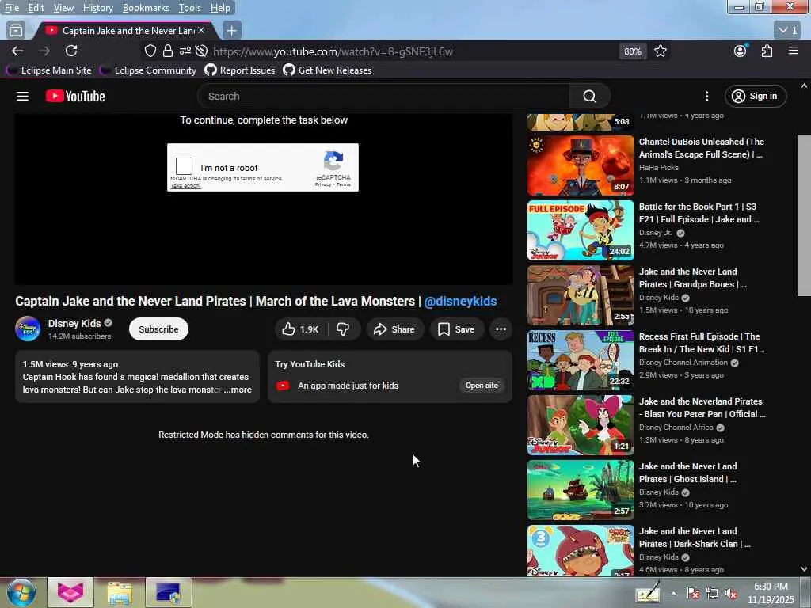Reset the 80% zoom level indicator
This screenshot has height=608, width=811.
(x=633, y=51)
